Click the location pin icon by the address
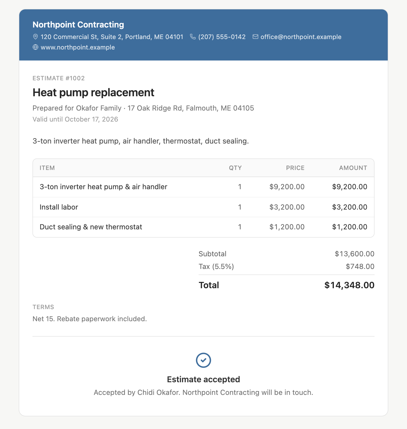Viewport: 407px width, 429px height. pos(35,37)
